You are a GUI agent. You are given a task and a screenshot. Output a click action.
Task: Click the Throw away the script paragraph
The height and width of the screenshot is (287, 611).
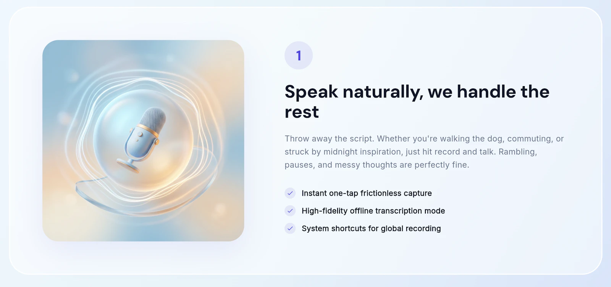(x=424, y=152)
